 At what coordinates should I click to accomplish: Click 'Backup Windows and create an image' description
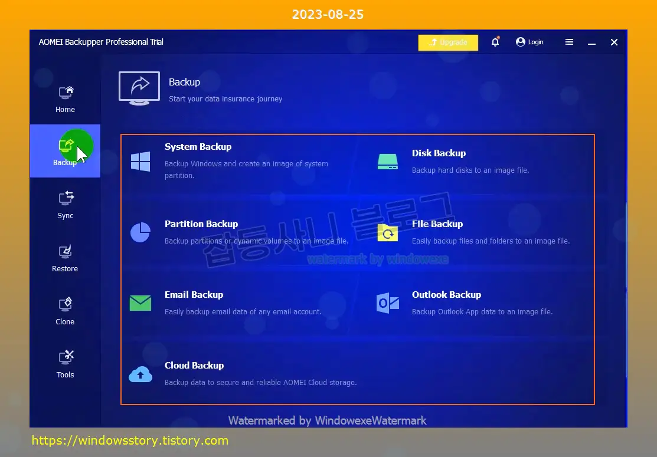click(x=246, y=169)
